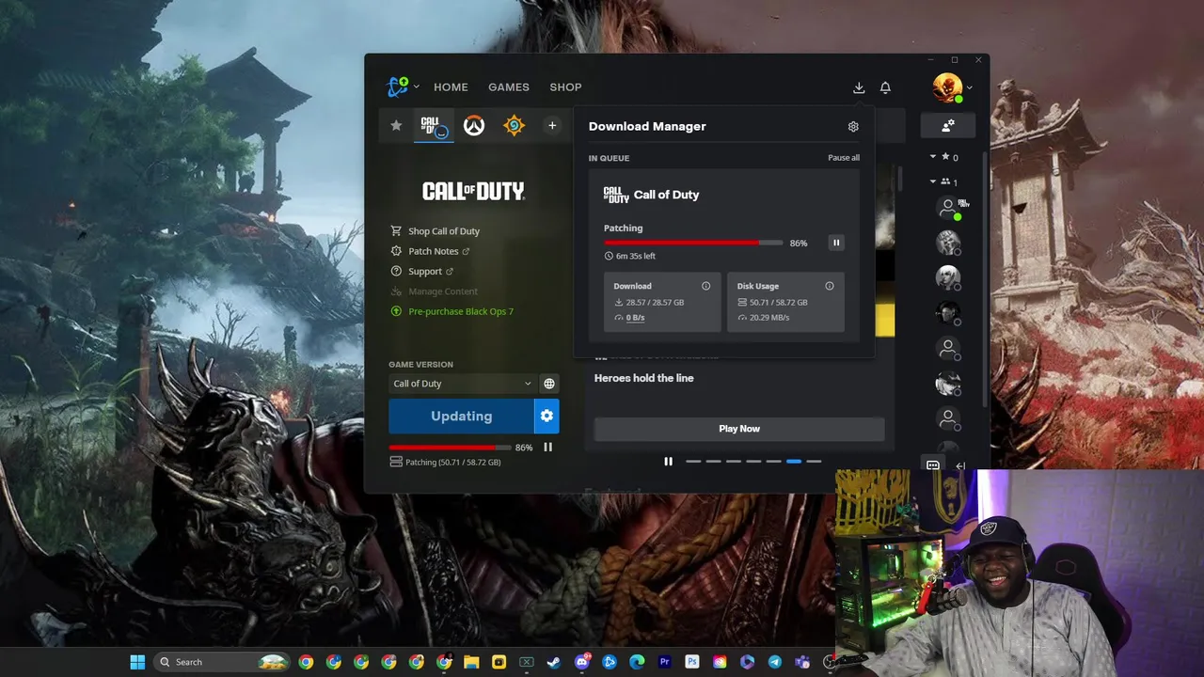
Task: Open Battle.net from the taskbar
Action: click(610, 662)
